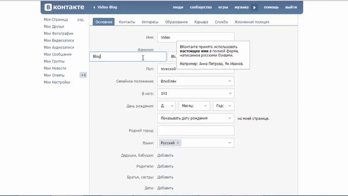
Task: Click Добавить next to Дедушки, бабушки
Action: coord(165,155)
